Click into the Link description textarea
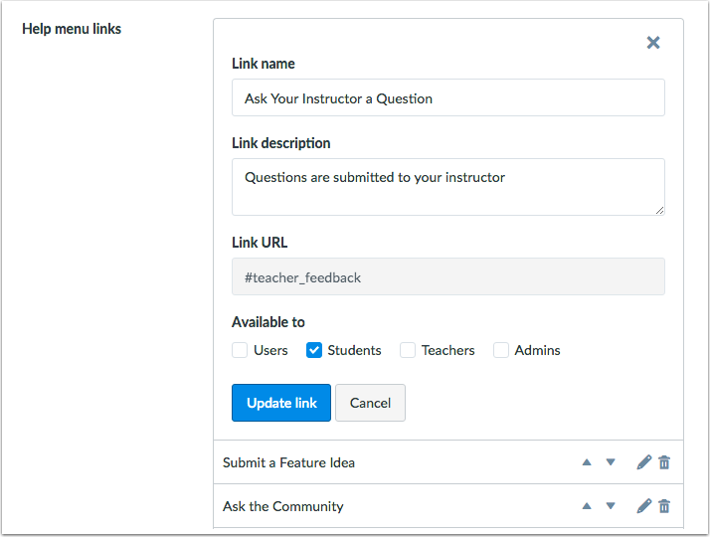The width and height of the screenshot is (710, 537). click(x=447, y=186)
